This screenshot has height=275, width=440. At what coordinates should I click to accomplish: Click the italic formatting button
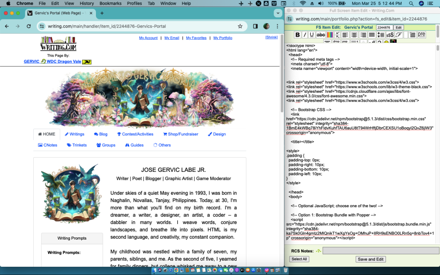pyautogui.click(x=304, y=35)
